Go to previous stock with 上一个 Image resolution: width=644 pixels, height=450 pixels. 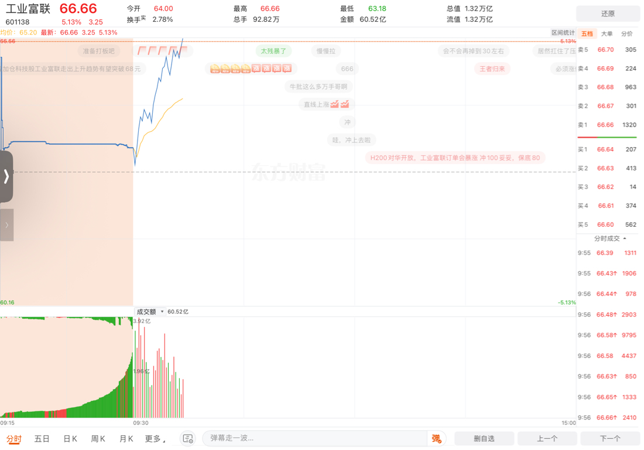pos(547,438)
